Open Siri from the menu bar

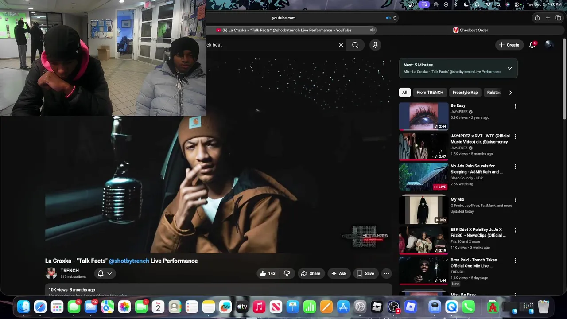[508, 4]
